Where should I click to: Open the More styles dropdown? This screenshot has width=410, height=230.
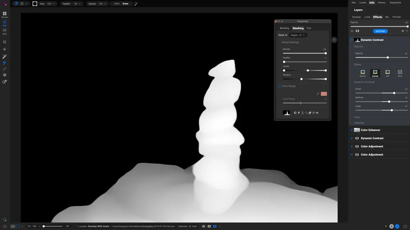(x=400, y=73)
